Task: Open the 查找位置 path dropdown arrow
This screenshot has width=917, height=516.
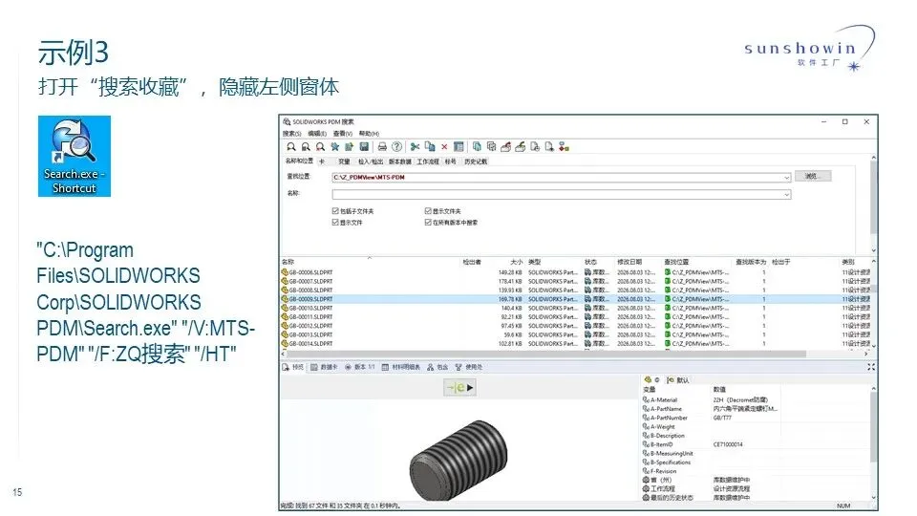Action: (x=786, y=178)
